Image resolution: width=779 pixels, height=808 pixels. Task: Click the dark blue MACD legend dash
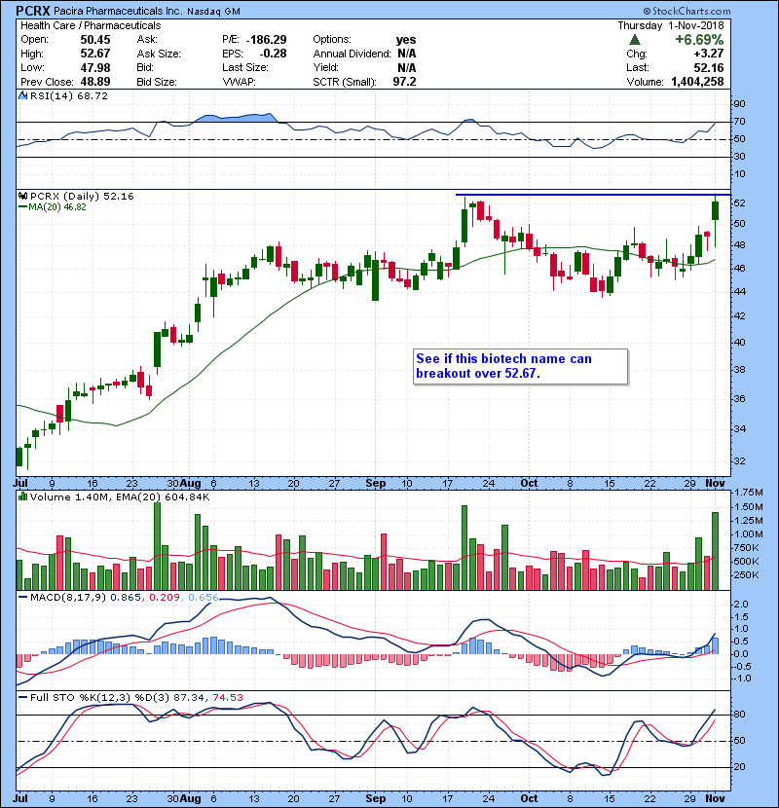click(22, 598)
